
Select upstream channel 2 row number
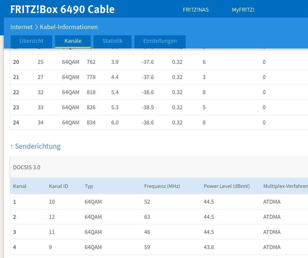[14, 217]
